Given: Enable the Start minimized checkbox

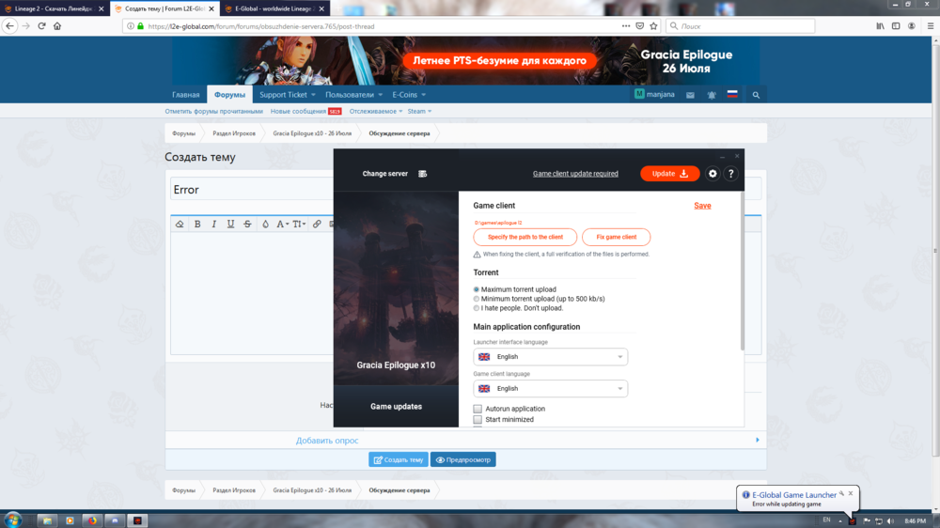Looking at the screenshot, I should 478,420.
